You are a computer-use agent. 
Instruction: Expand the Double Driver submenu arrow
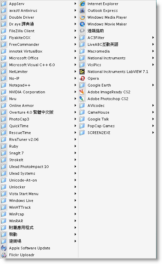click(75, 17)
